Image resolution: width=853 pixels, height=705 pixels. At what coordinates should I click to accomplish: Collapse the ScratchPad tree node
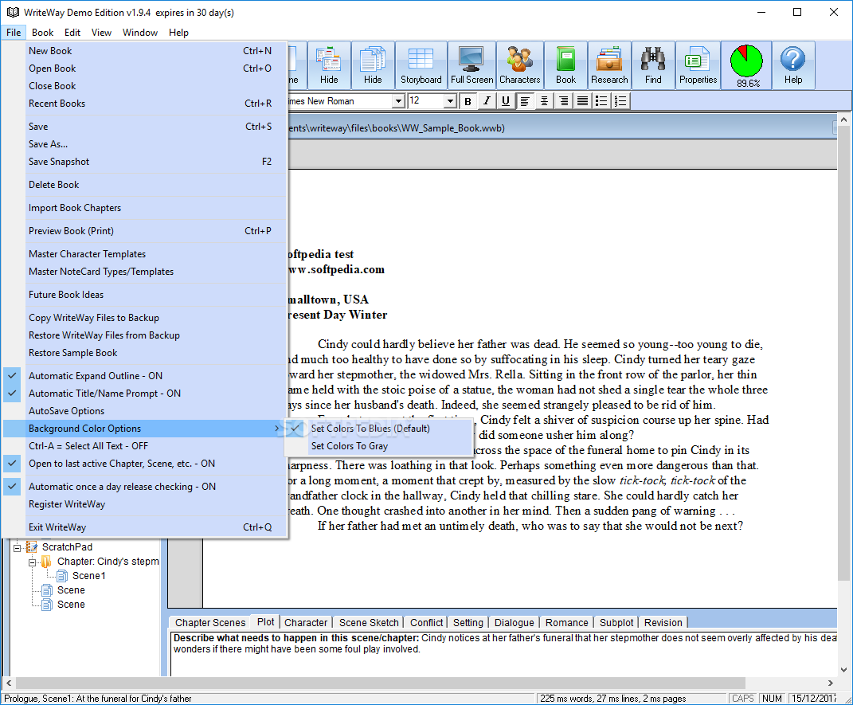[x=18, y=547]
